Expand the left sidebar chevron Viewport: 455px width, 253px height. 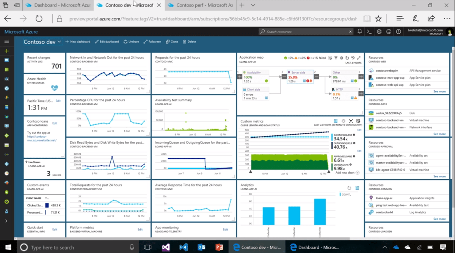click(x=6, y=221)
